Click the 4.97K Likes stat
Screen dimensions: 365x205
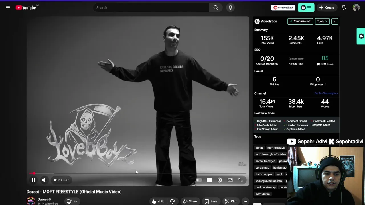tap(325, 40)
